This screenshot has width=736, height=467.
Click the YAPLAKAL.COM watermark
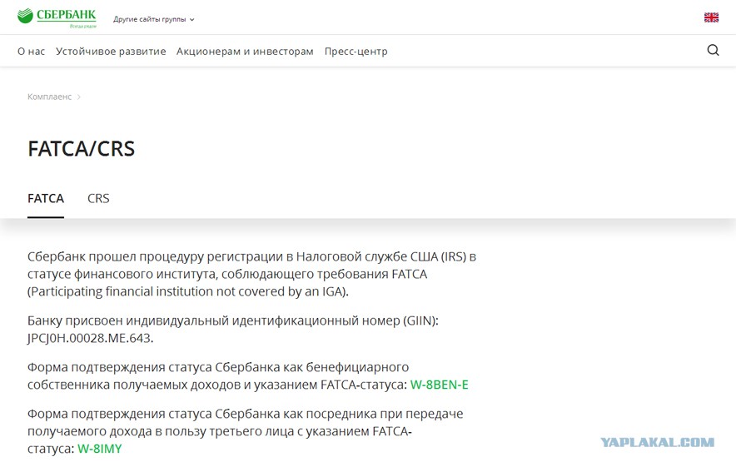coord(657,442)
